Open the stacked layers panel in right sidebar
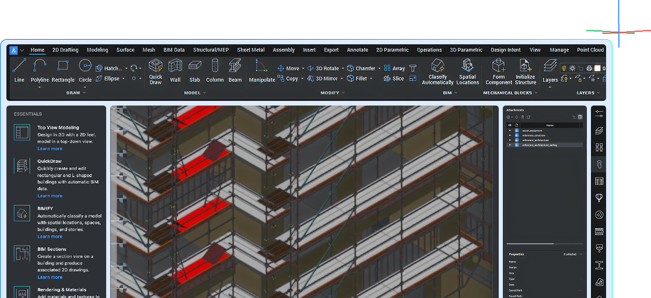The height and width of the screenshot is (298, 651). point(598,131)
